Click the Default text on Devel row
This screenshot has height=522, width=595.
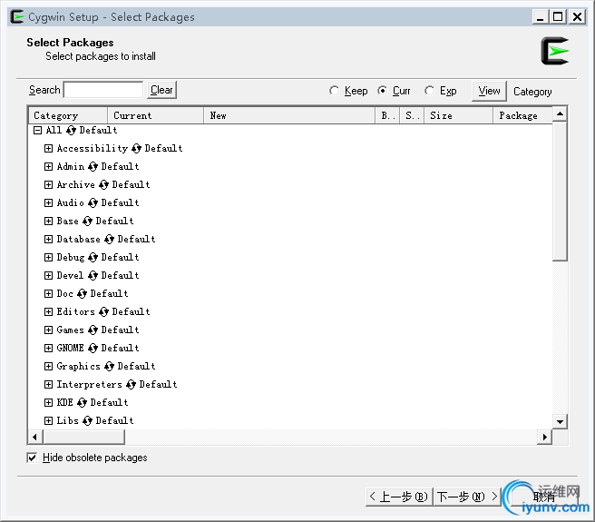click(x=120, y=276)
